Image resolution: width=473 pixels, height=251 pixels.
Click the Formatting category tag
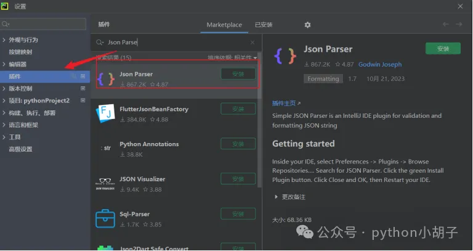pos(323,79)
